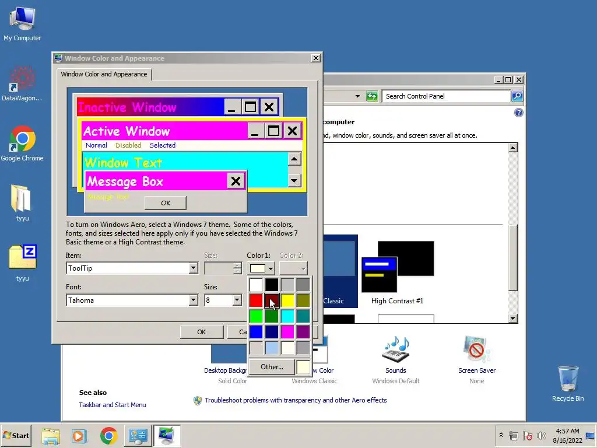Screen dimensions: 597x448
Task: Pick the purple color swatch
Action: pos(303,332)
